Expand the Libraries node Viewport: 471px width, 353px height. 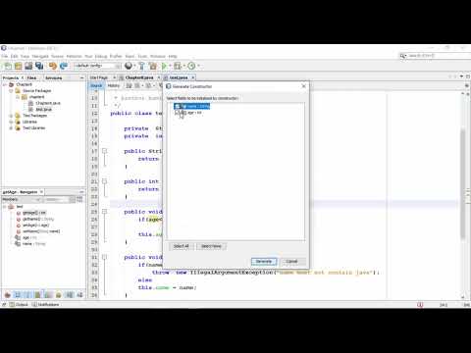point(11,122)
